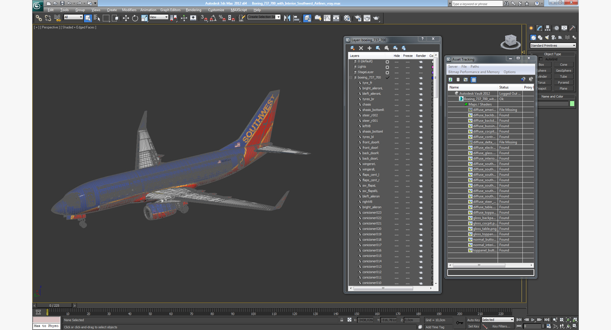Click the green object color swatch
Viewport: 611px width, 330px height.
click(x=572, y=104)
